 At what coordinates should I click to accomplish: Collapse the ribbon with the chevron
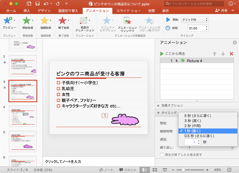click(233, 11)
